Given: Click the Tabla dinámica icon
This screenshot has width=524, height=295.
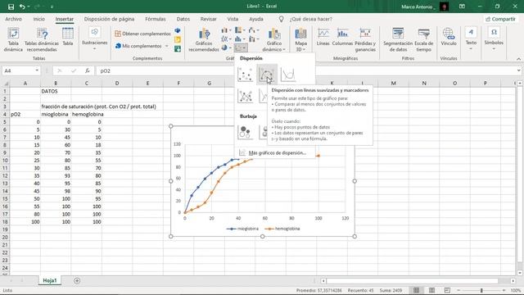Looking at the screenshot, I should 13,40.
